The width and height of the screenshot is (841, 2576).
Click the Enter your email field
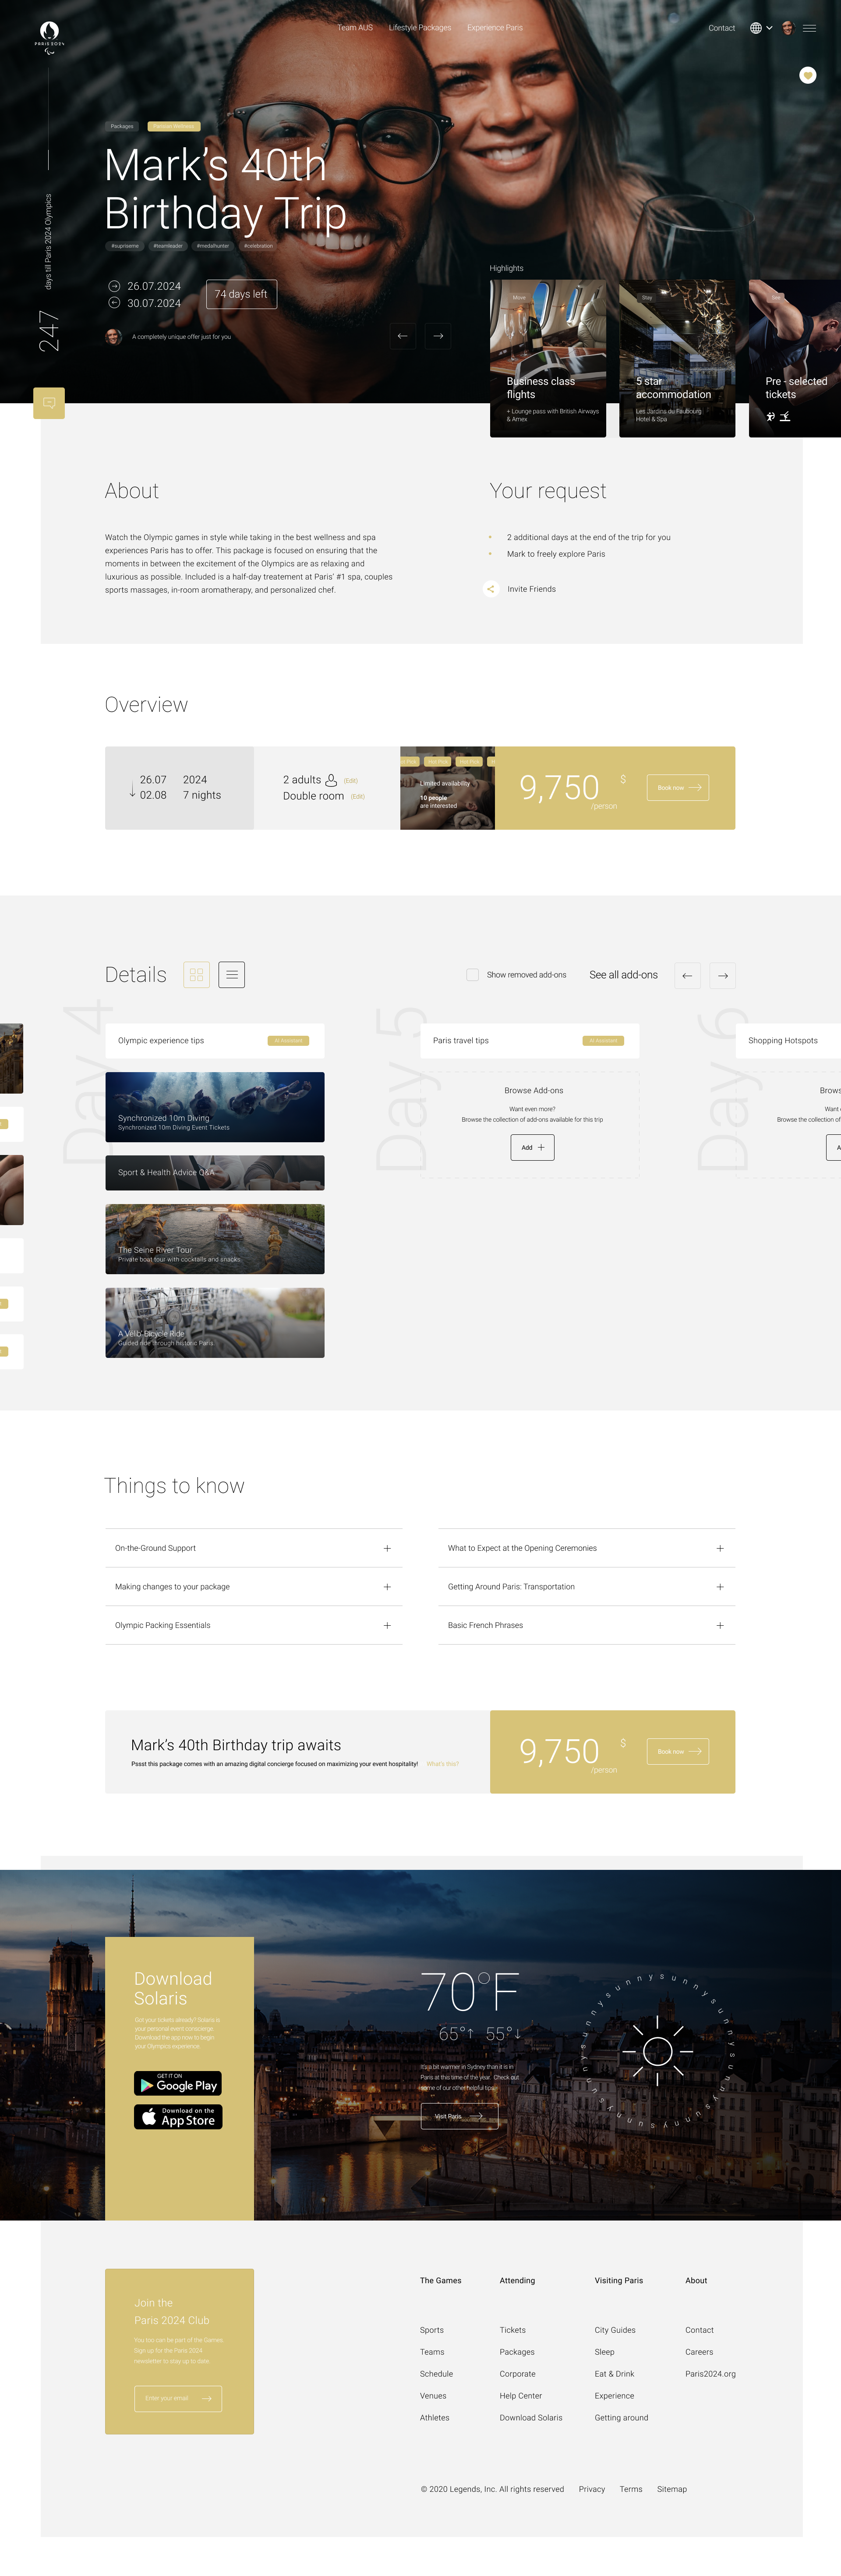[x=168, y=2398]
